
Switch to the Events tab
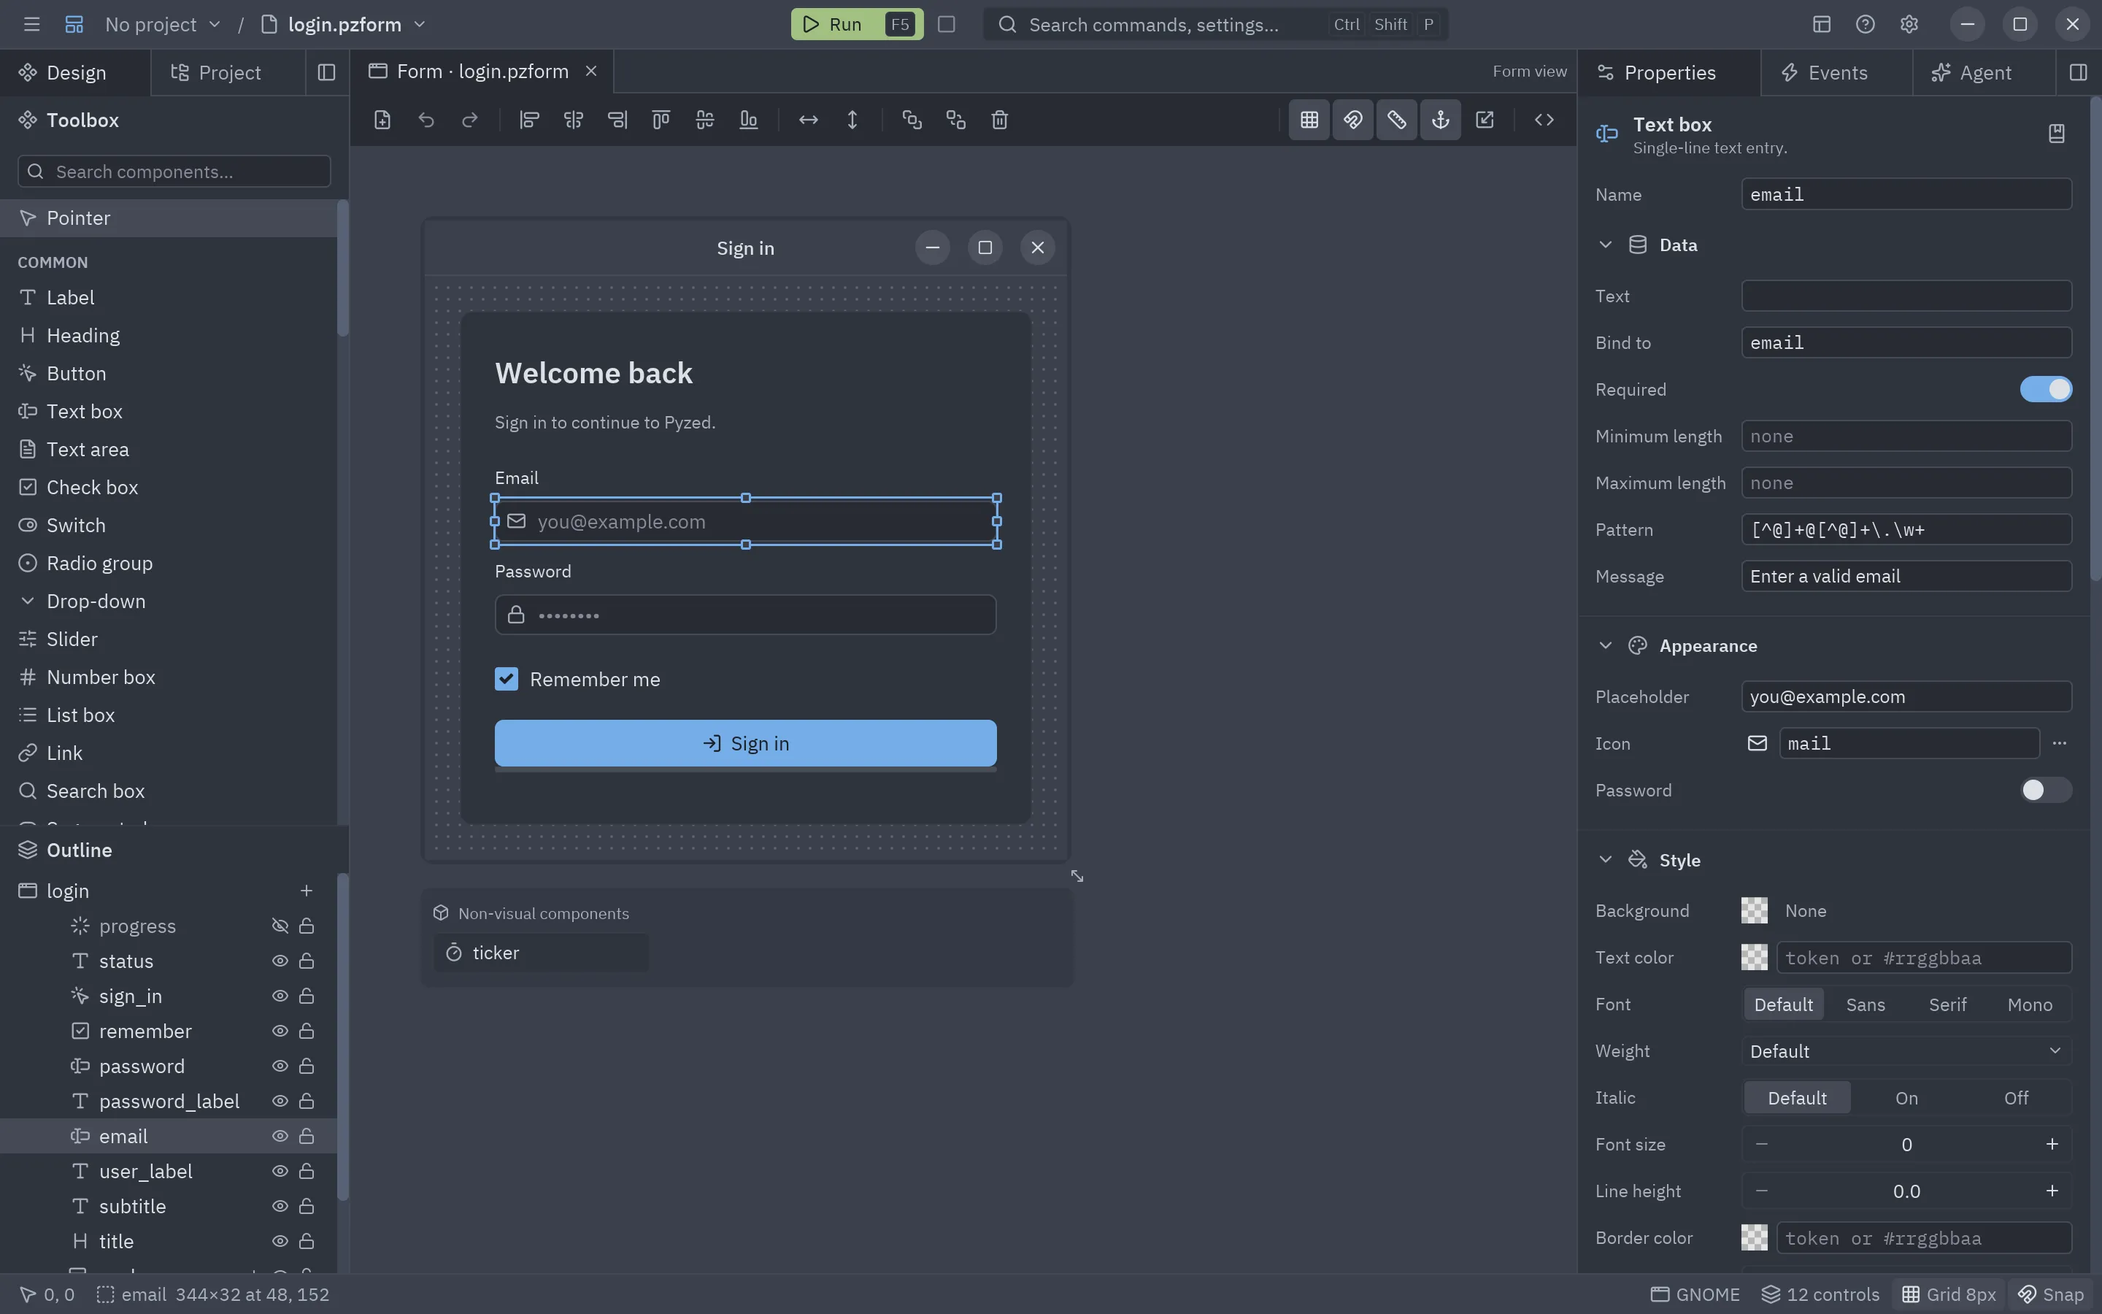point(1836,72)
